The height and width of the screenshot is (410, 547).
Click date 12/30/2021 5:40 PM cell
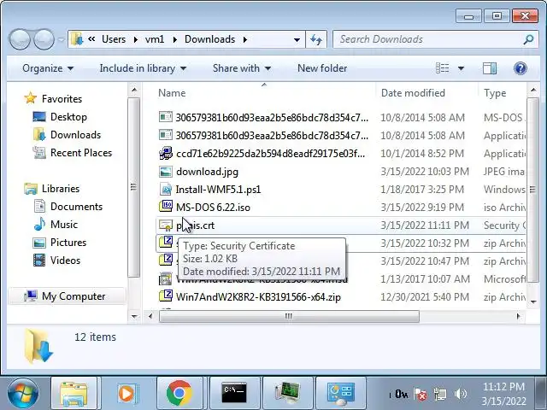pos(425,297)
